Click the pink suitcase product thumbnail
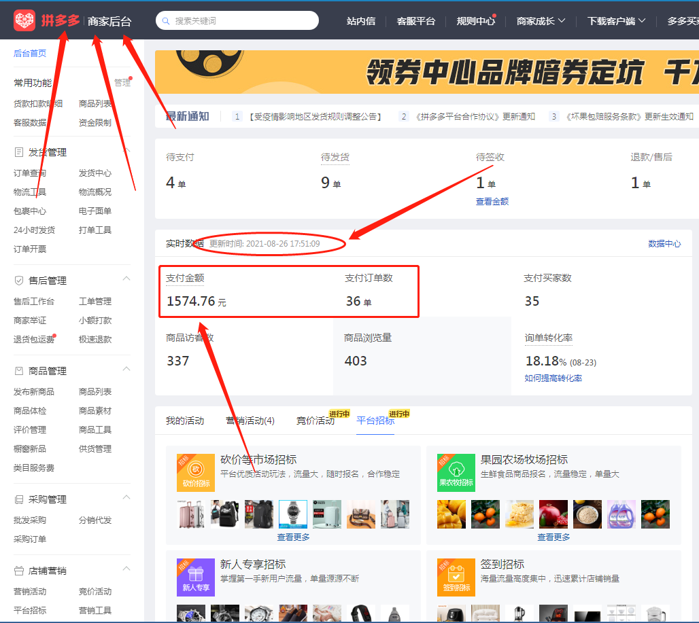The image size is (699, 623). [x=191, y=514]
